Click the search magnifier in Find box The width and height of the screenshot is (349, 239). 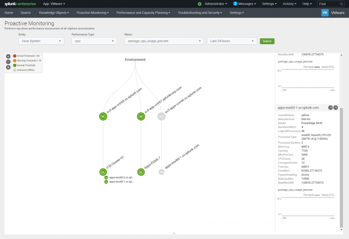click(x=341, y=4)
